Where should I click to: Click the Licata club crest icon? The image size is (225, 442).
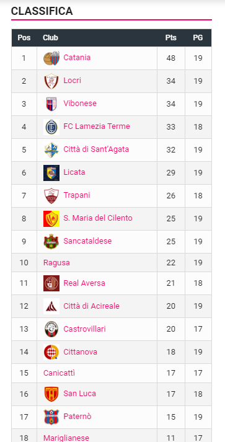point(51,173)
